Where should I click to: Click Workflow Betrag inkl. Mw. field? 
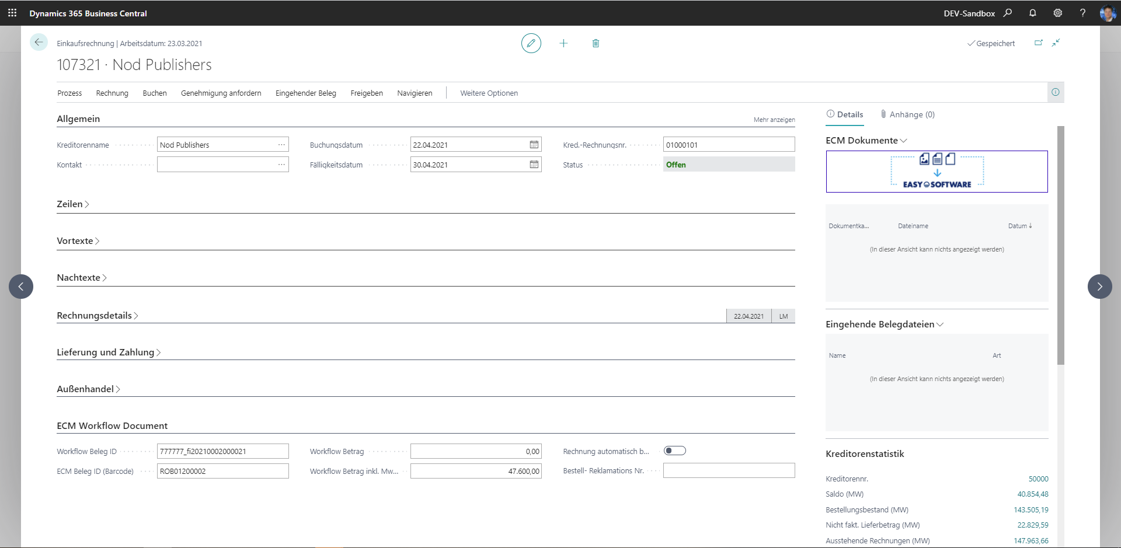click(x=476, y=471)
